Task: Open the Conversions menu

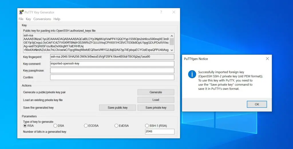Action: coord(42,19)
